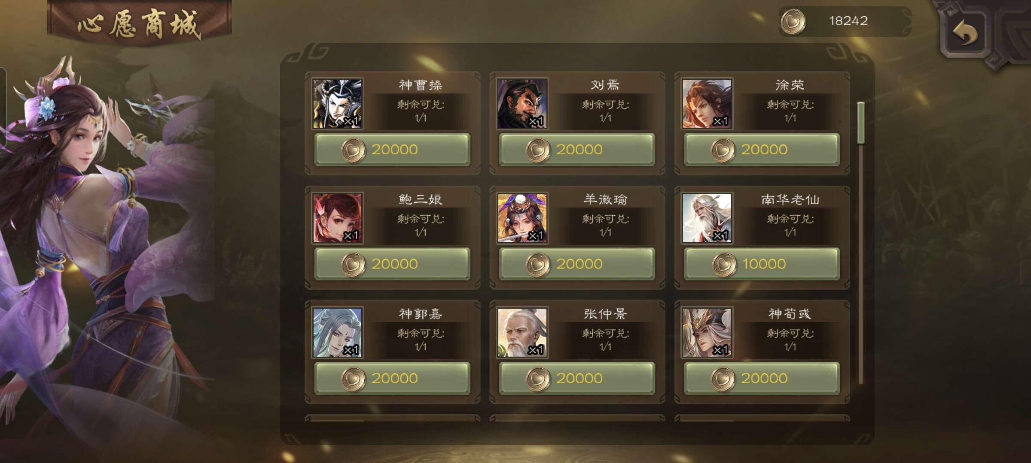Click the back arrow return icon
1031x463 pixels.
[965, 33]
